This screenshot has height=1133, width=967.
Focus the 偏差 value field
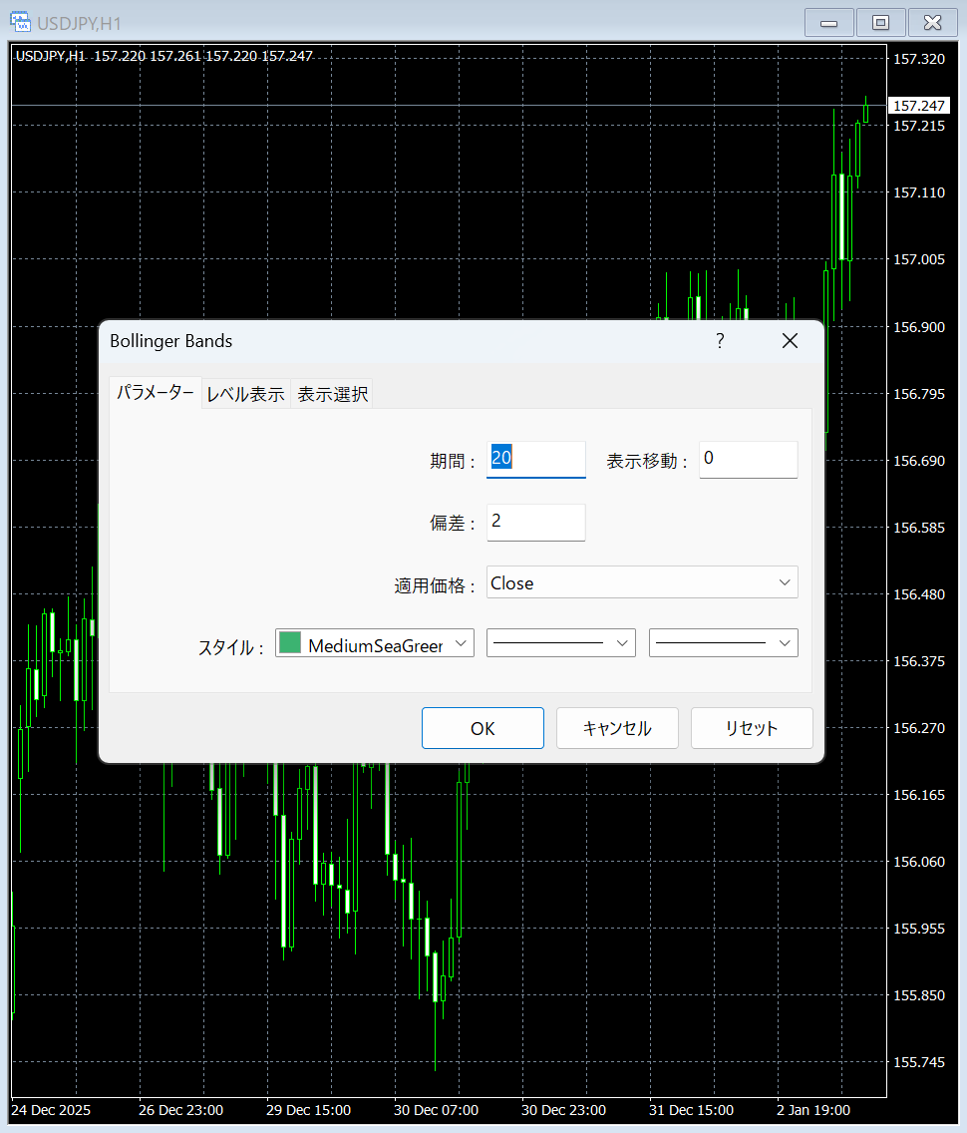tap(535, 522)
